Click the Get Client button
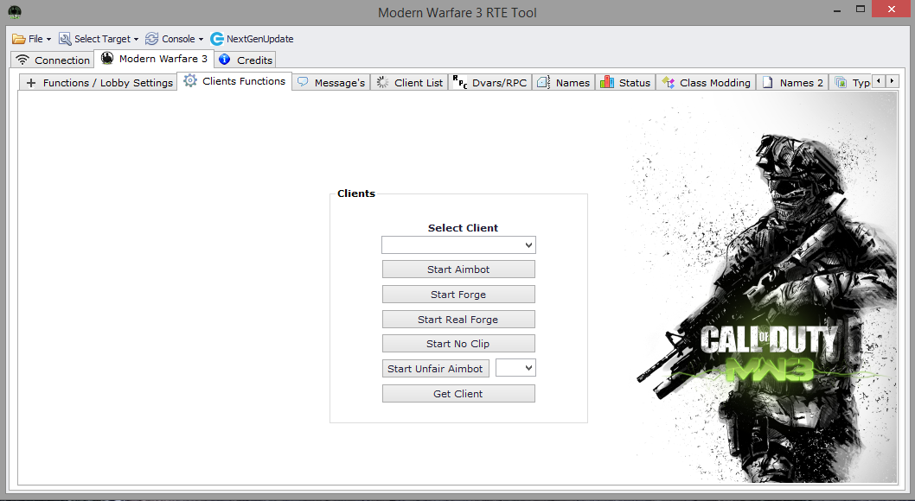Image resolution: width=915 pixels, height=501 pixels. click(x=458, y=394)
